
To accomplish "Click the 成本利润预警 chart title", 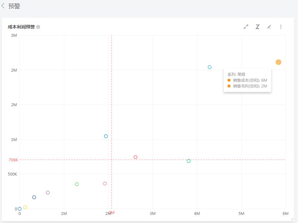I will [21, 27].
